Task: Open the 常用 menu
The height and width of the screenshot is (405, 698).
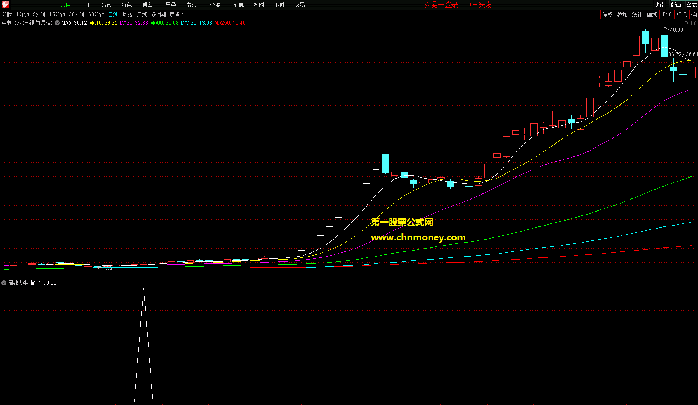Action: (65, 5)
